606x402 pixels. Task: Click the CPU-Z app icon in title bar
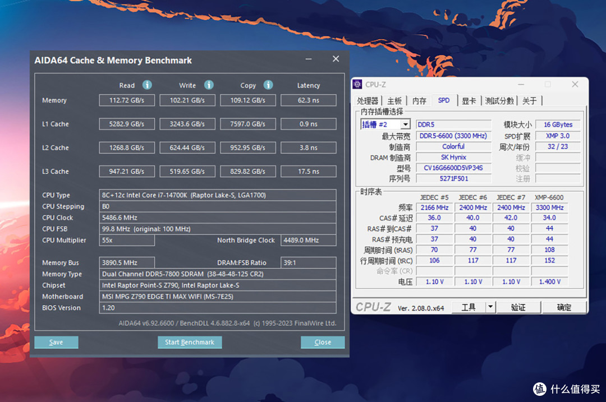(357, 84)
